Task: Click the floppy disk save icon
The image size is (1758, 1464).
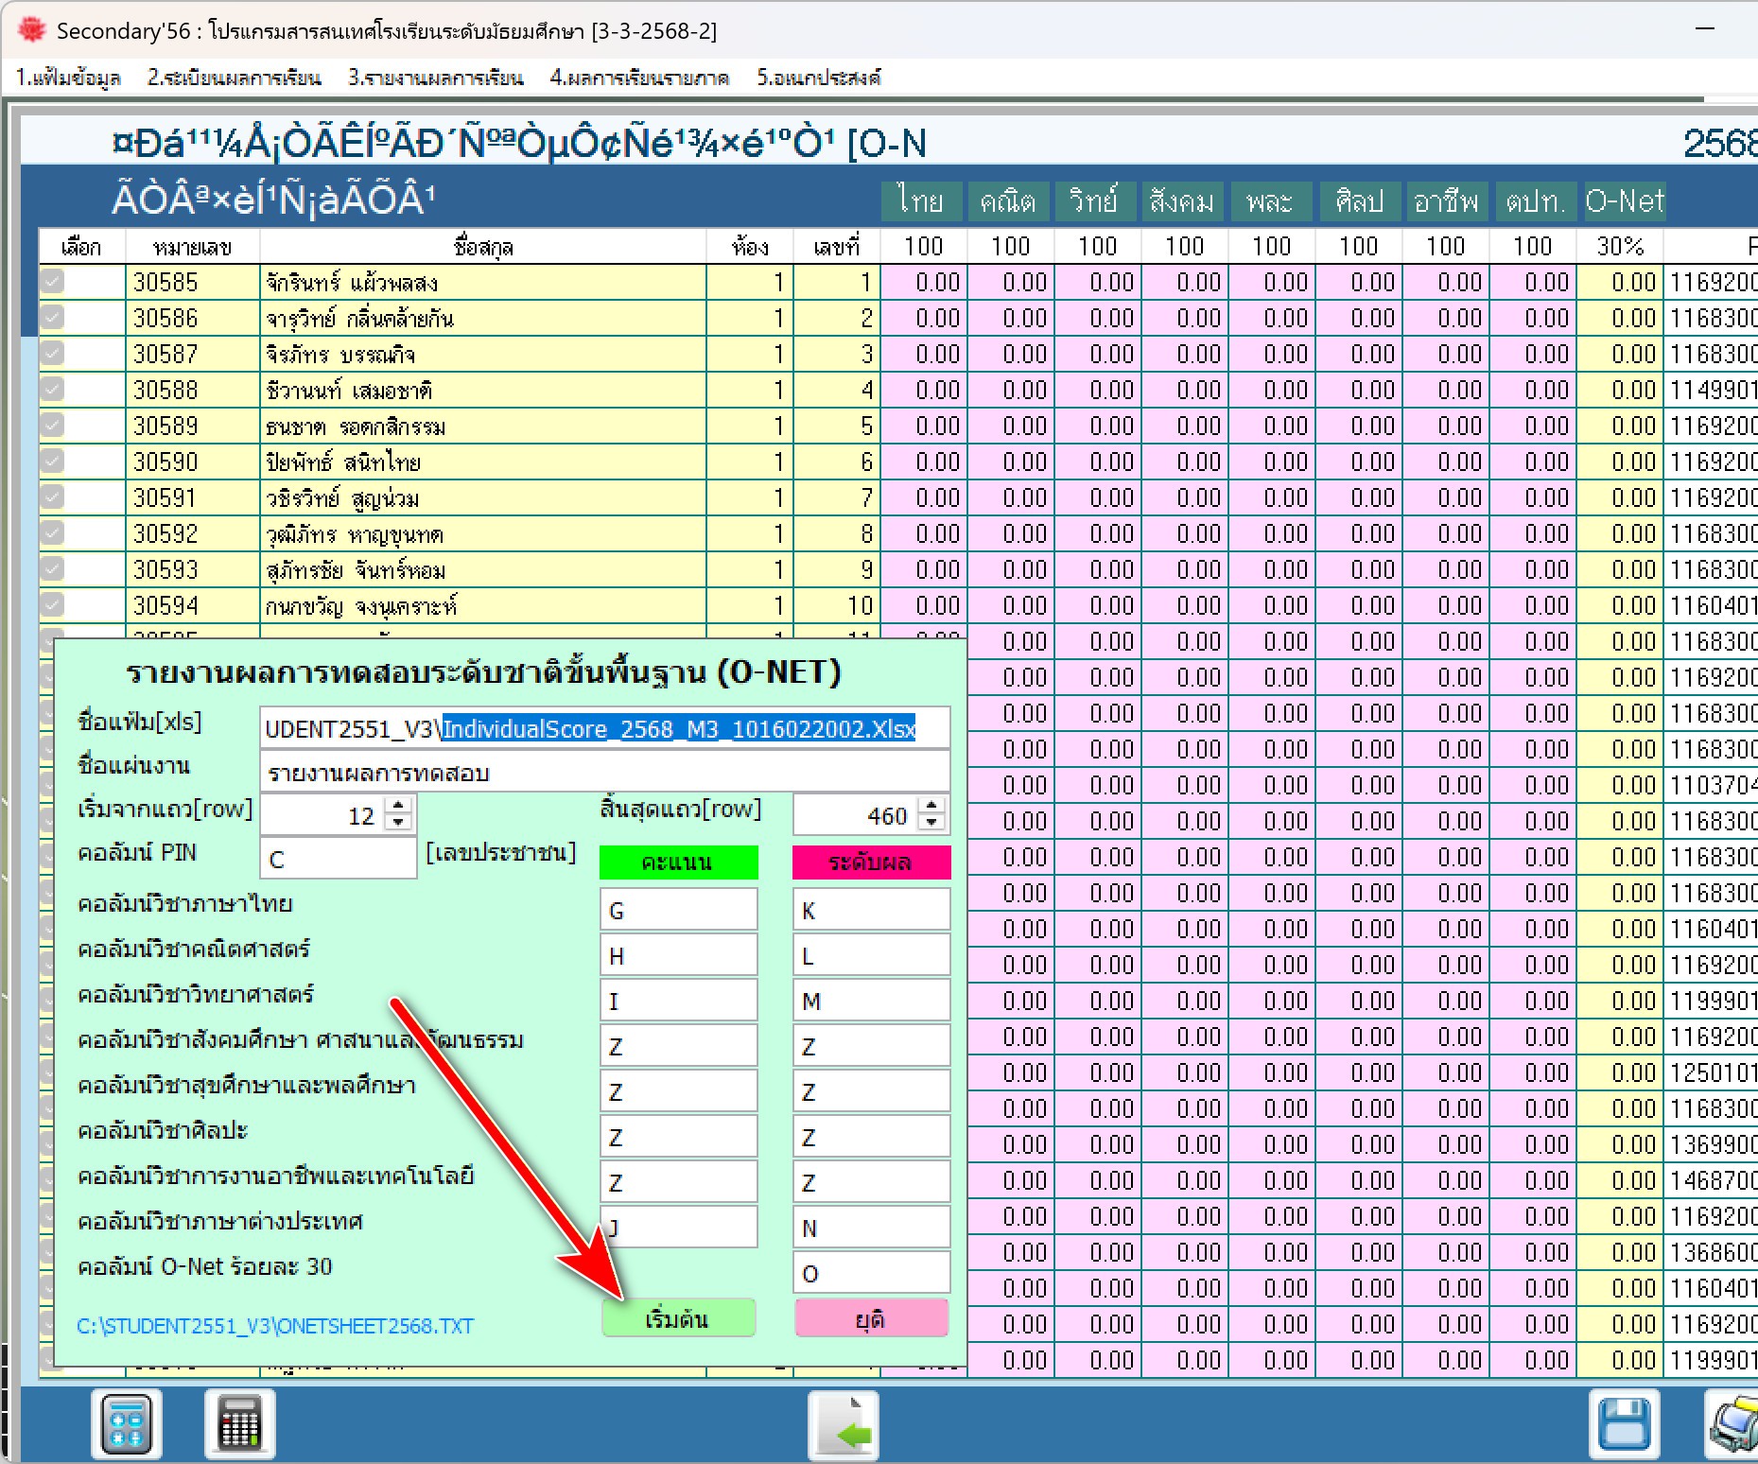Action: click(1624, 1424)
